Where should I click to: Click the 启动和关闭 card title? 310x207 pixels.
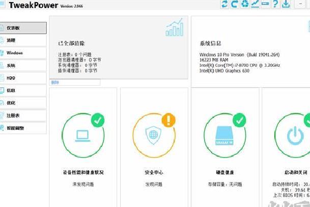point(296,172)
